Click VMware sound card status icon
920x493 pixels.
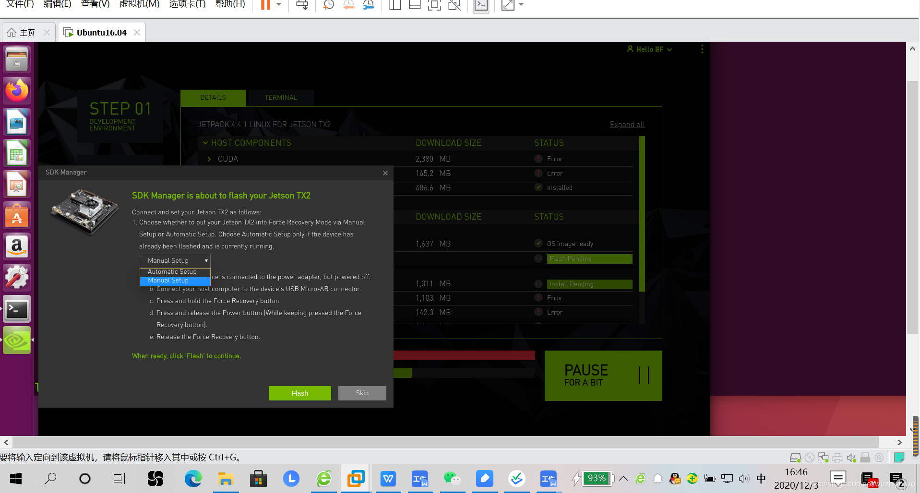851,458
